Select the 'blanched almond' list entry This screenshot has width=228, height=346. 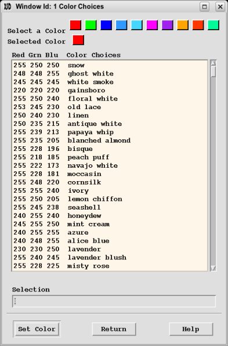coord(110,140)
